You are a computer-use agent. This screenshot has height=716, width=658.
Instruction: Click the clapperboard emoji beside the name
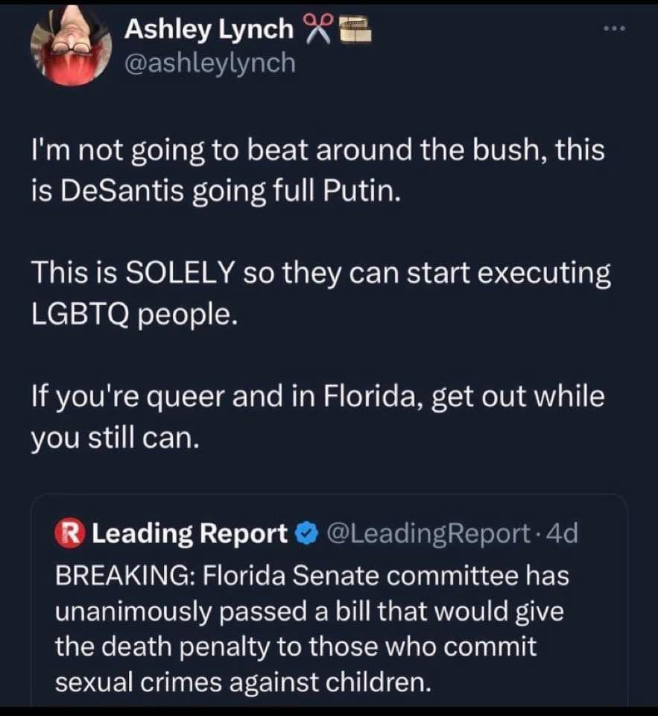(x=355, y=29)
